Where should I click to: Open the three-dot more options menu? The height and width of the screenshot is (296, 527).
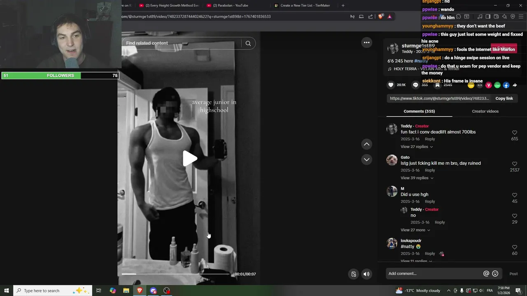click(x=366, y=42)
